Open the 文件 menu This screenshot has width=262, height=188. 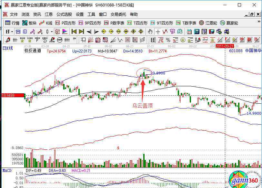14,14
